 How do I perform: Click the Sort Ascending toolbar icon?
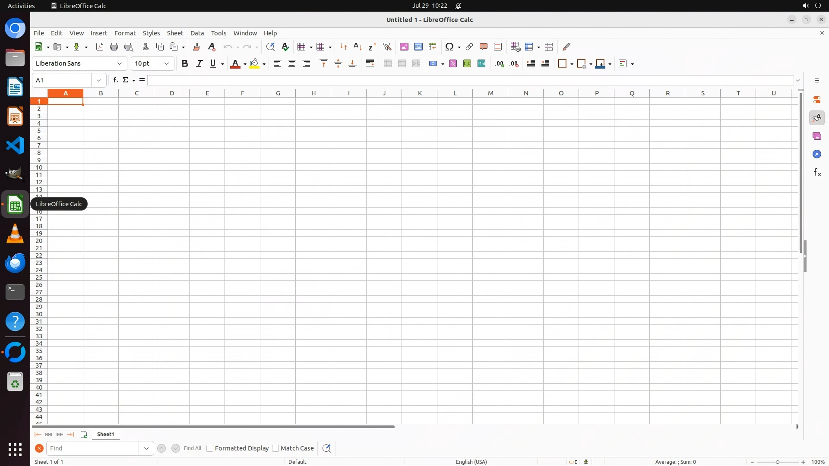358,47
